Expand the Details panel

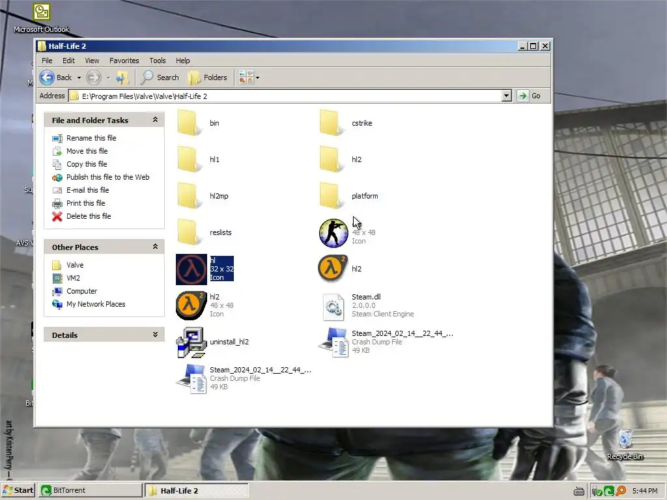[155, 335]
